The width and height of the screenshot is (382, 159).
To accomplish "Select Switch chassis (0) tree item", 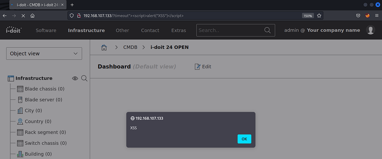I will pyautogui.click(x=46, y=143).
